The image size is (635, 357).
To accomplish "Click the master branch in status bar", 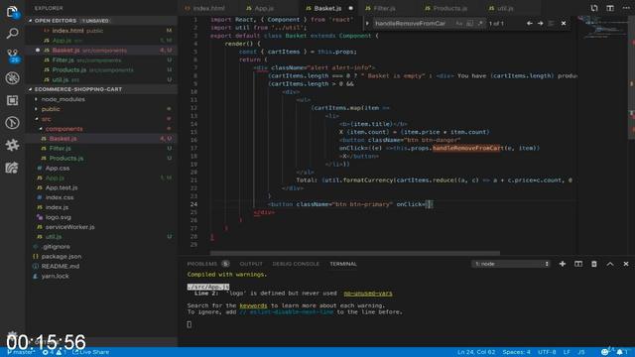I will [21, 352].
